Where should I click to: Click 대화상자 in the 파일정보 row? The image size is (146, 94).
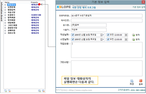click(35, 5)
